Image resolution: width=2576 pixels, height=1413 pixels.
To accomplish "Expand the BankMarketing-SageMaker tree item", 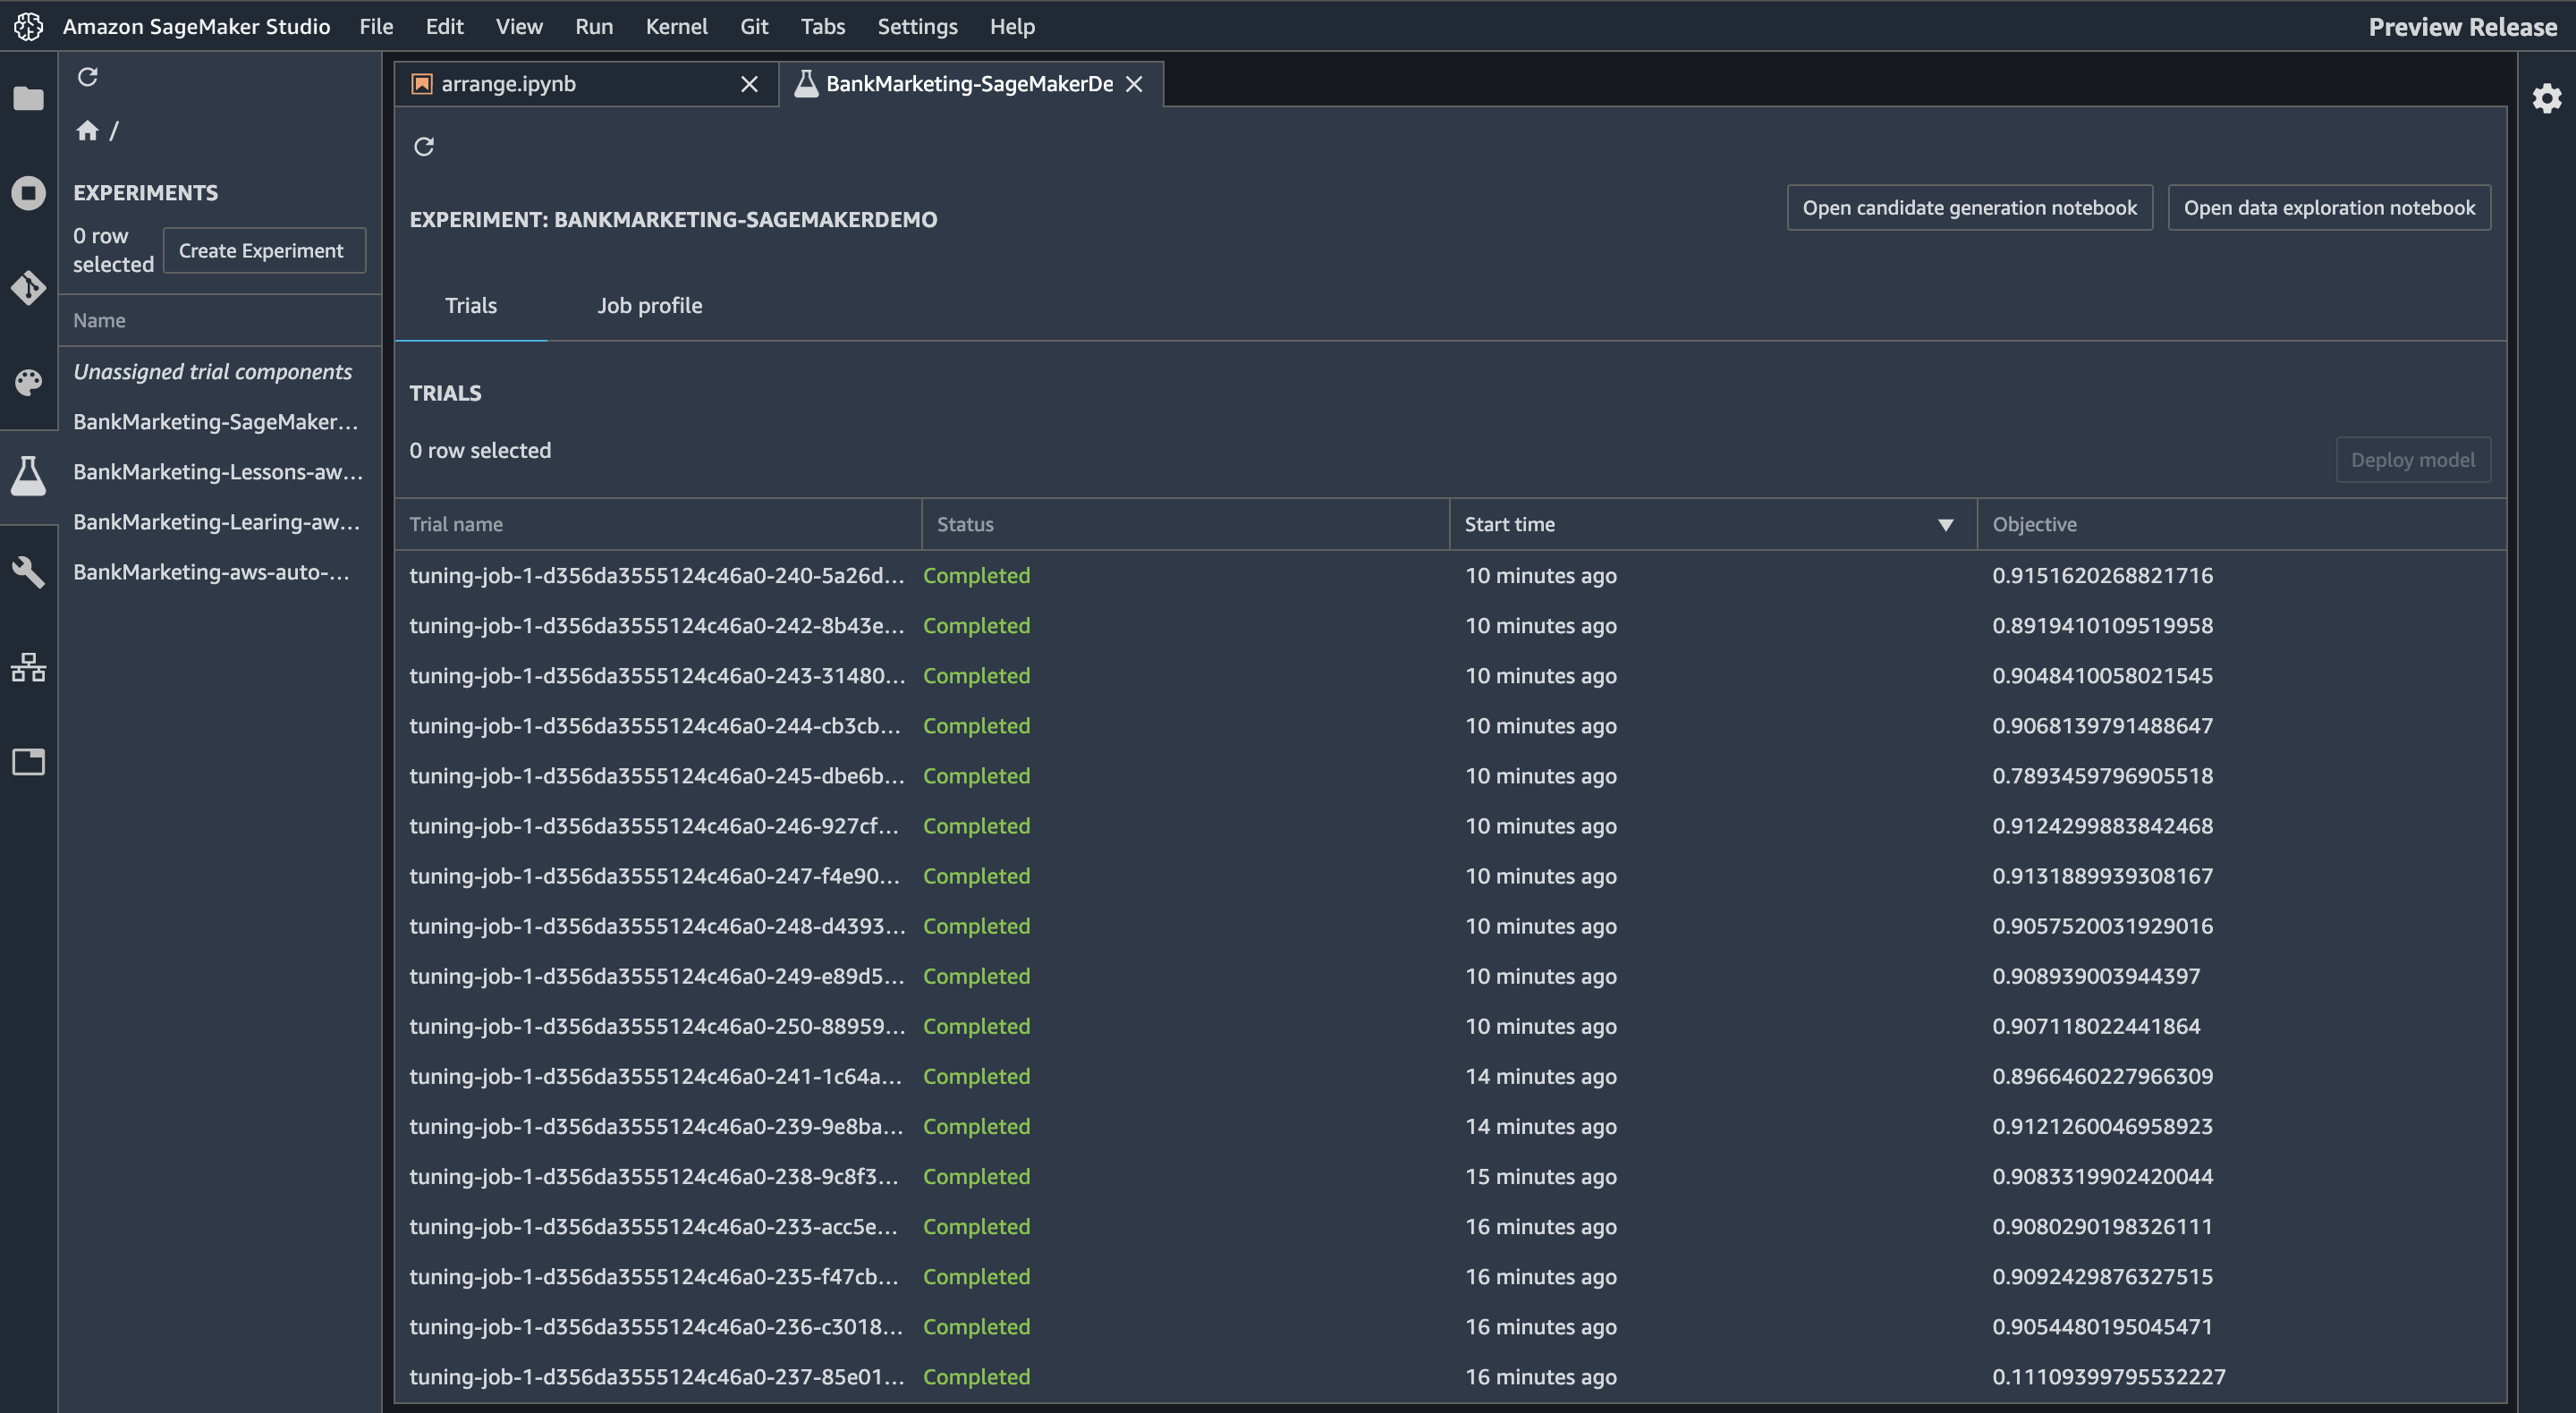I will 217,419.
